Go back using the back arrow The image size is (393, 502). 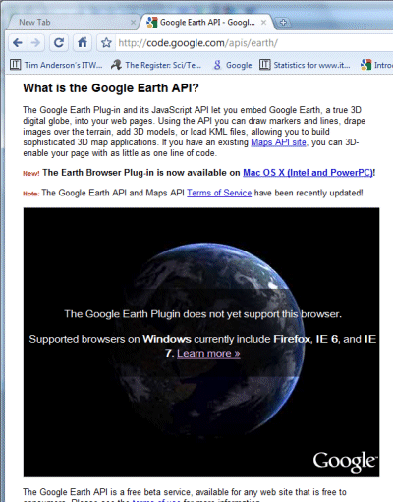point(18,43)
